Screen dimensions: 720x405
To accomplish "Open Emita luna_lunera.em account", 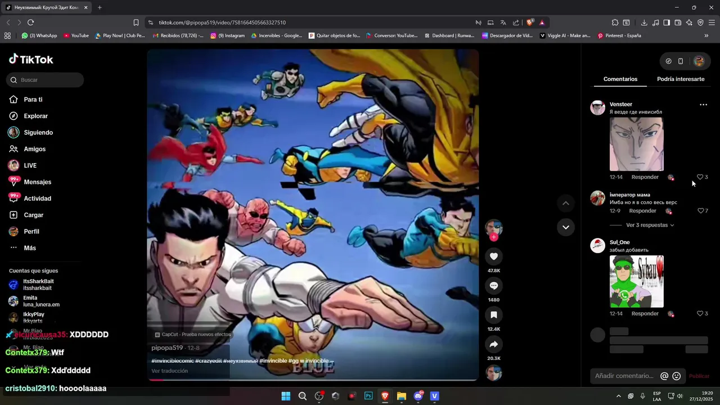I will click(41, 301).
